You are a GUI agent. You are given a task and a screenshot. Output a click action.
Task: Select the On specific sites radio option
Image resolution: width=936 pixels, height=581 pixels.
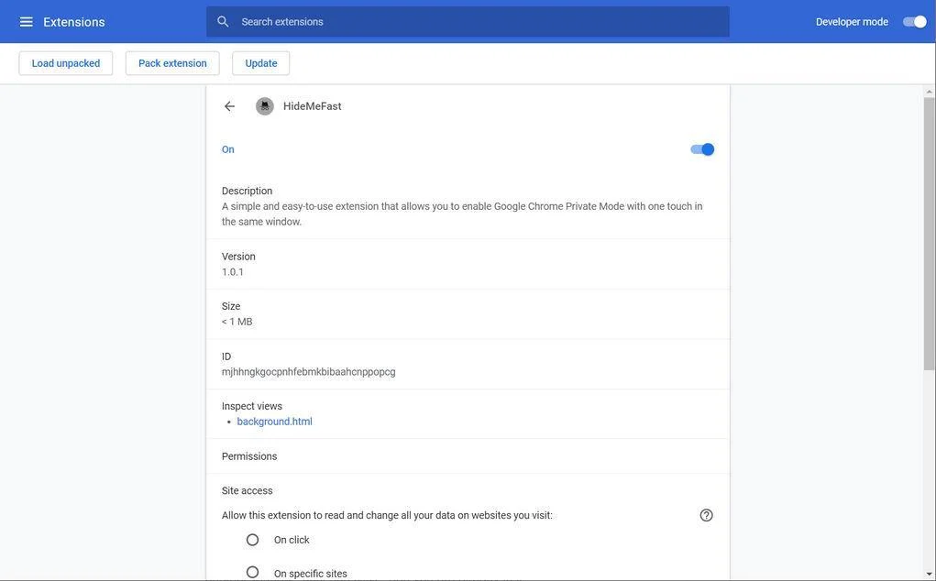(252, 572)
